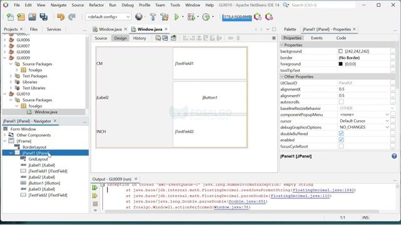Click the second re-run arrow icon in Output

tap(95, 196)
